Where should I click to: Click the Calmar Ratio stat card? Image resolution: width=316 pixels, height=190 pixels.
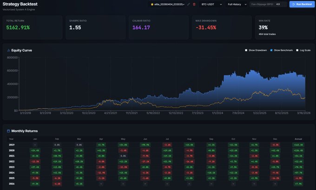158,26
